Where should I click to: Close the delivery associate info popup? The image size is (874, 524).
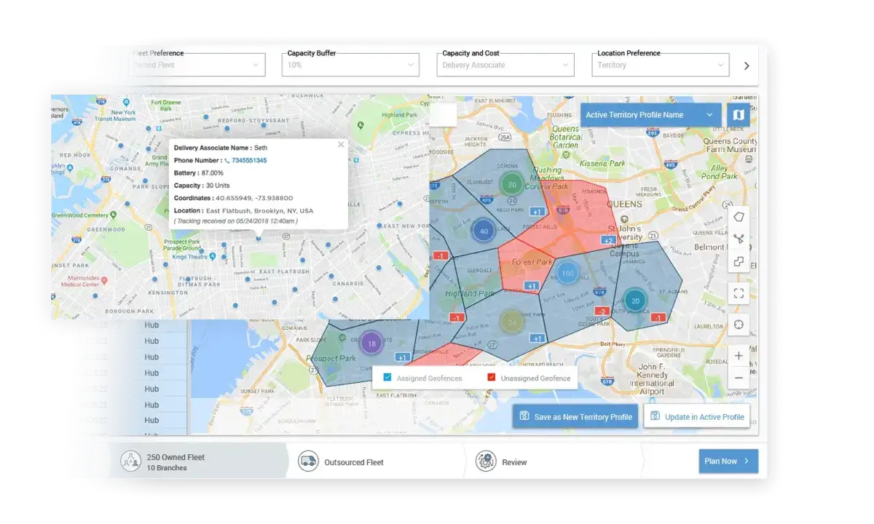click(x=340, y=145)
